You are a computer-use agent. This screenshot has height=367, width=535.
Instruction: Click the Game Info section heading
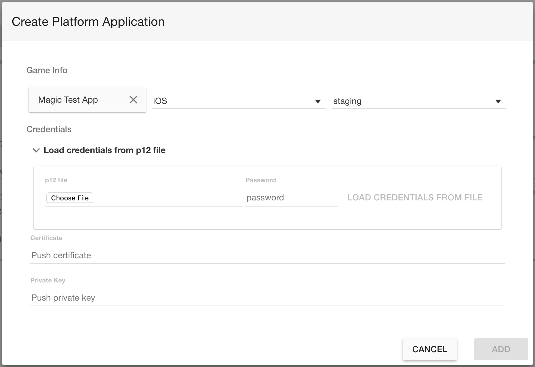pos(47,70)
